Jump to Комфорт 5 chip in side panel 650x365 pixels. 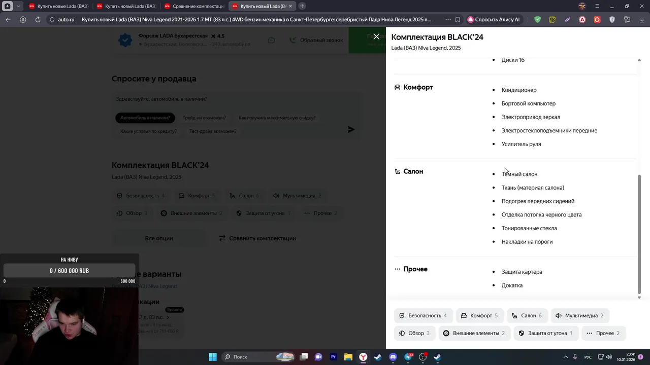click(x=479, y=315)
